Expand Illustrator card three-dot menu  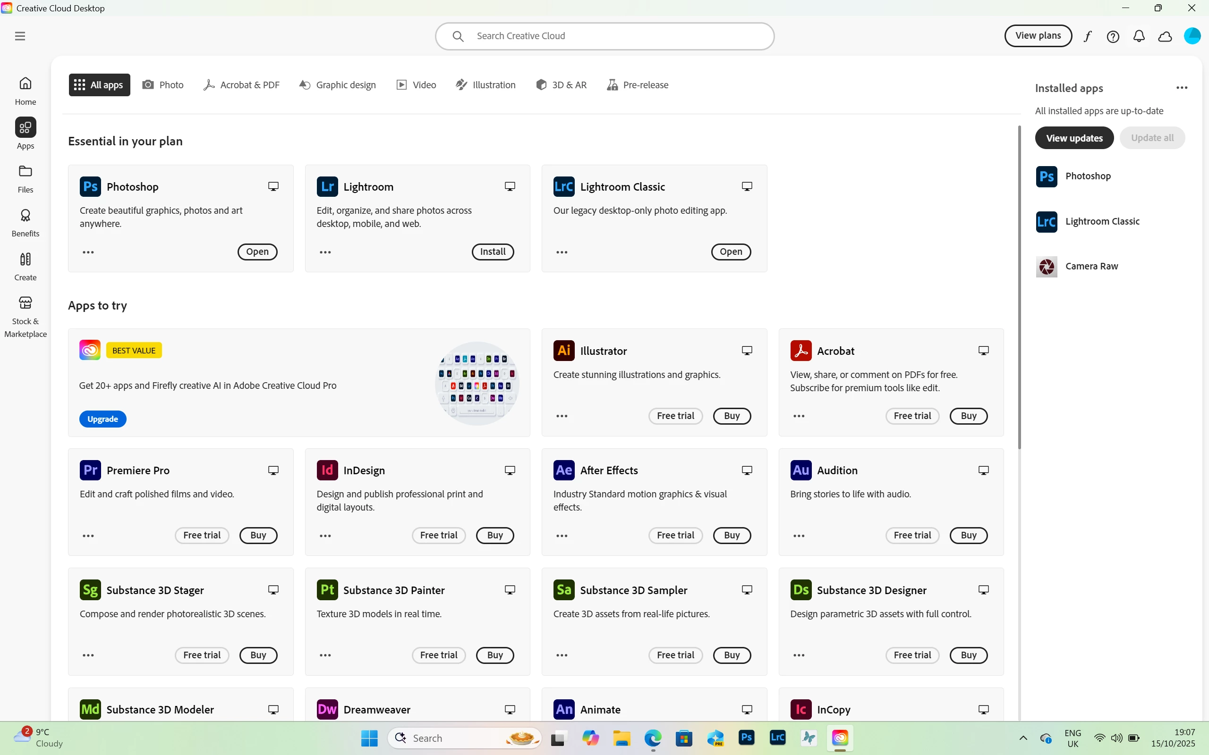point(562,416)
